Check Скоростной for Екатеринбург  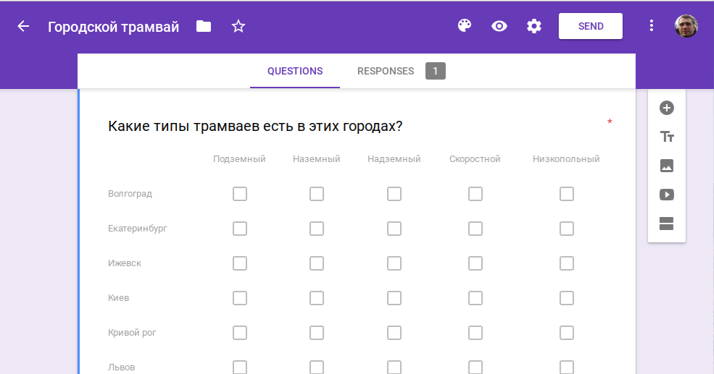pyautogui.click(x=475, y=229)
